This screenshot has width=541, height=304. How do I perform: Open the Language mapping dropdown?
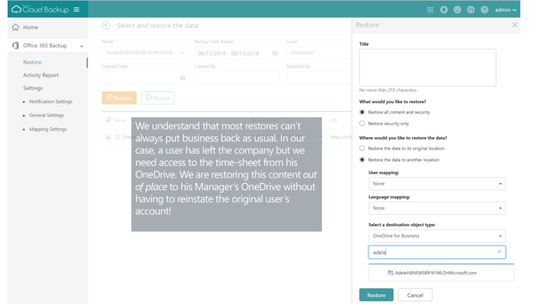[437, 208]
